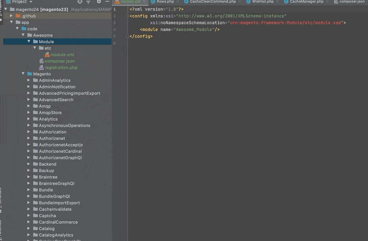Click the composer.json file icon in tree

point(41,61)
